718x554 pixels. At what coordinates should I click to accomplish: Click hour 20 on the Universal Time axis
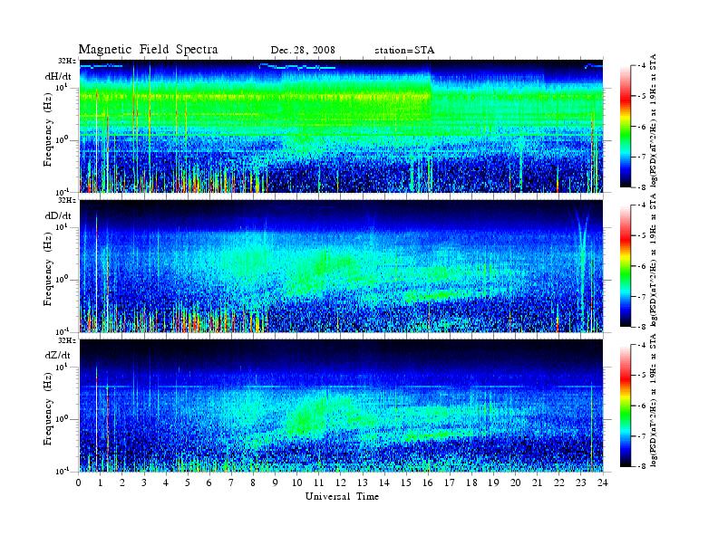pos(515,482)
